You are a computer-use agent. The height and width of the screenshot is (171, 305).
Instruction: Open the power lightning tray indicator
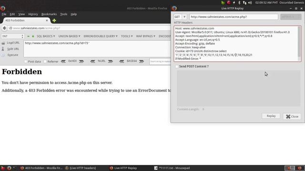234,2
